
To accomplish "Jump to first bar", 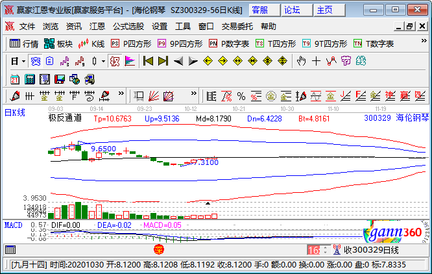I will pyautogui.click(x=148, y=61).
